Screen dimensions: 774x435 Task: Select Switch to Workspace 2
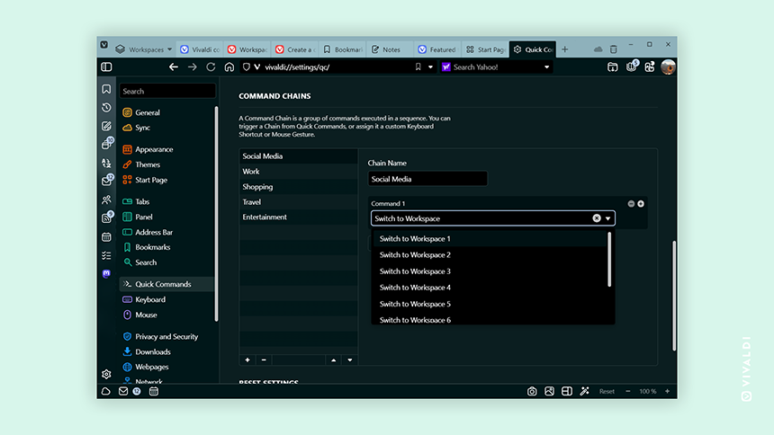pos(490,255)
